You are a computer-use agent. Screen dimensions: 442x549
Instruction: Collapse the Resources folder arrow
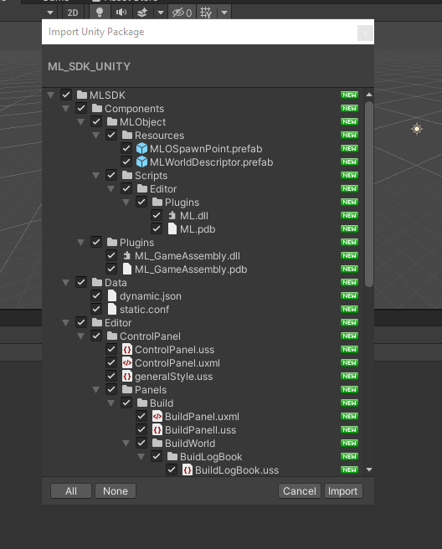click(x=95, y=135)
